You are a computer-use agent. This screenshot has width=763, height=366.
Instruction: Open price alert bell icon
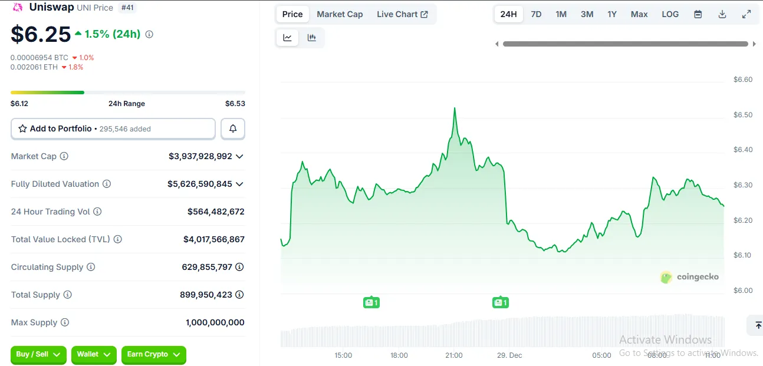pos(233,128)
